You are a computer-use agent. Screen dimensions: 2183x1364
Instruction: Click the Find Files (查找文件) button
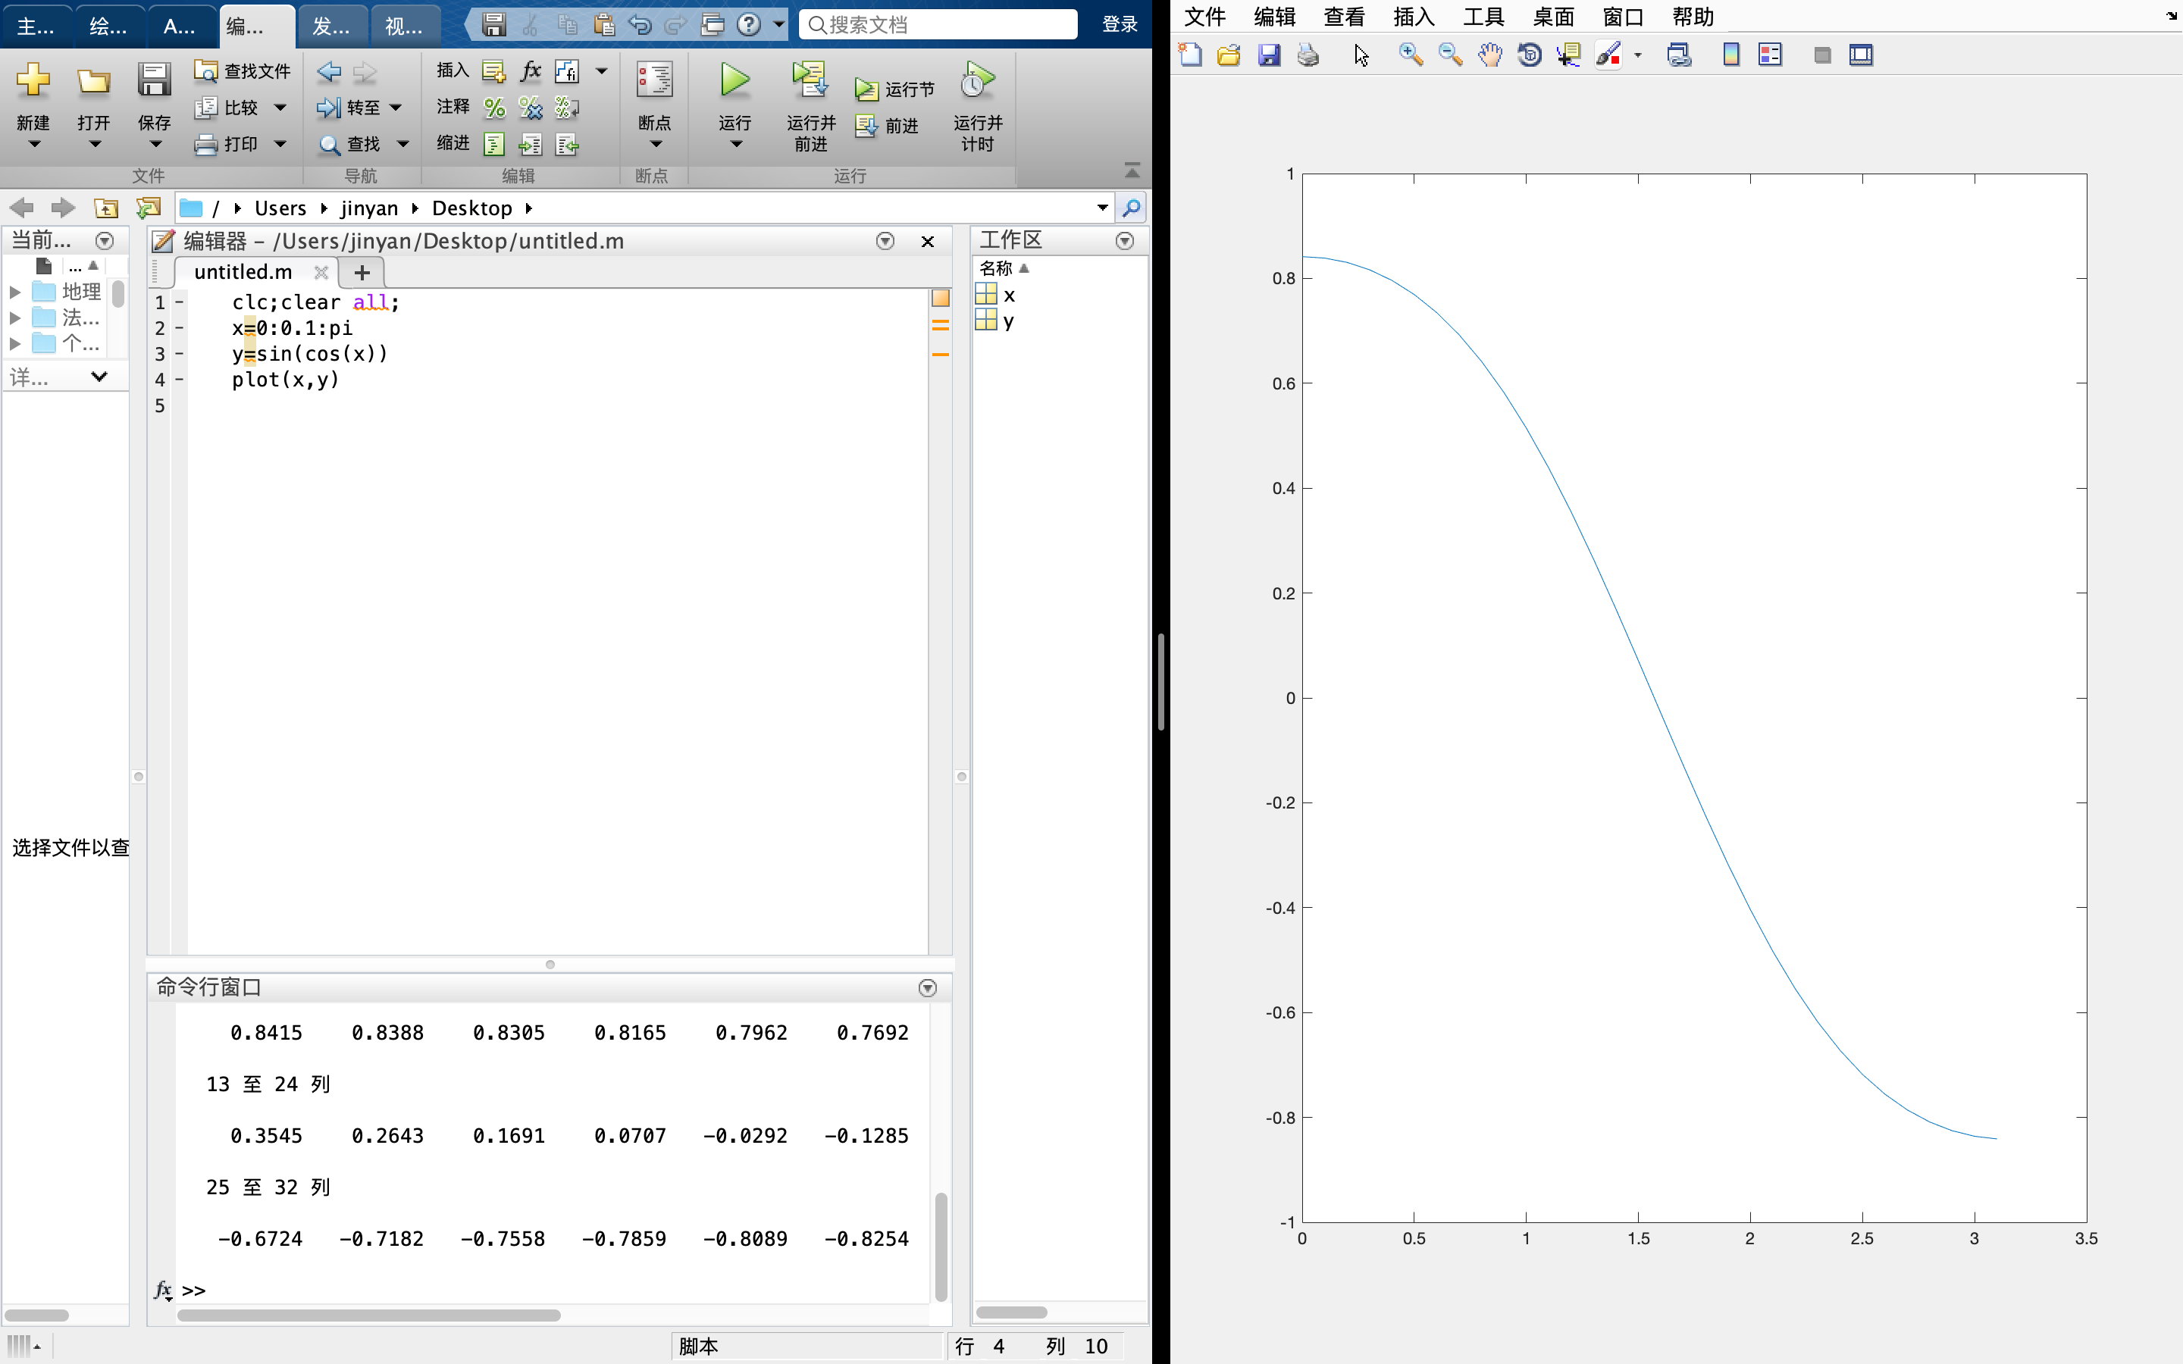243,70
